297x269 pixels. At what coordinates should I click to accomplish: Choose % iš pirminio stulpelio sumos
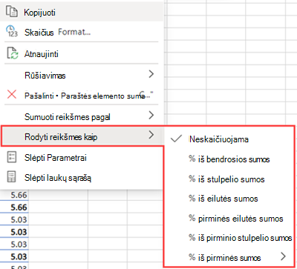click(229, 238)
